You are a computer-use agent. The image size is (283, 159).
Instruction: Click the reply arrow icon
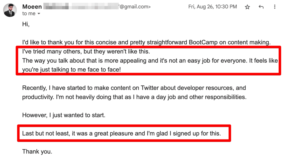coord(261,7)
